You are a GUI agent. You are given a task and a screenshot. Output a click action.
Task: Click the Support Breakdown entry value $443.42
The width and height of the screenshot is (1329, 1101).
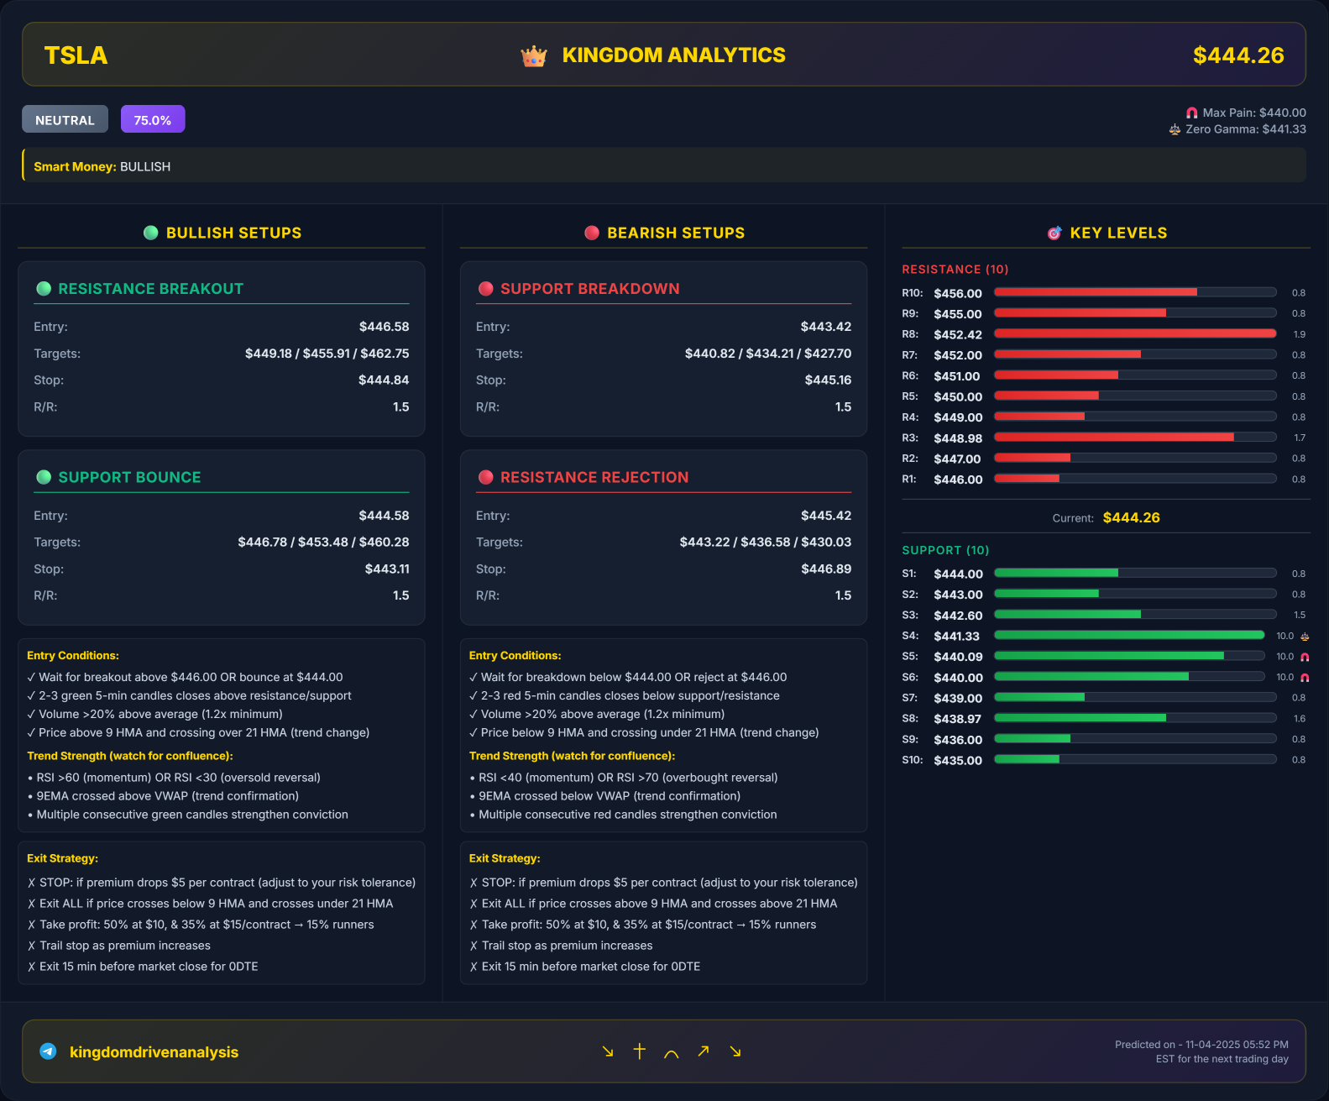[x=826, y=327]
